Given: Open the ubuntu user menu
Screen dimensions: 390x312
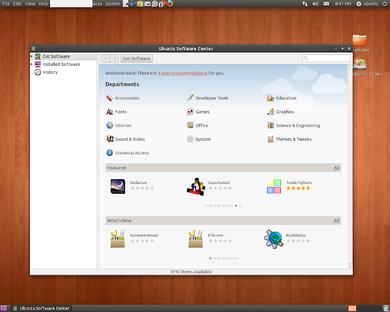Looking at the screenshot, I should tap(367, 4).
